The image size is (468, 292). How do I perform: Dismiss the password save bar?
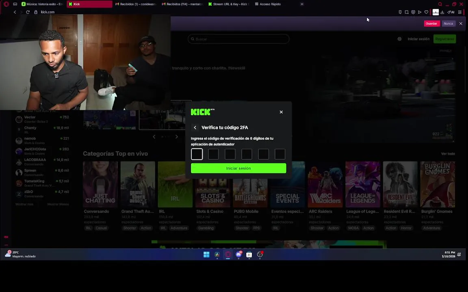click(461, 24)
